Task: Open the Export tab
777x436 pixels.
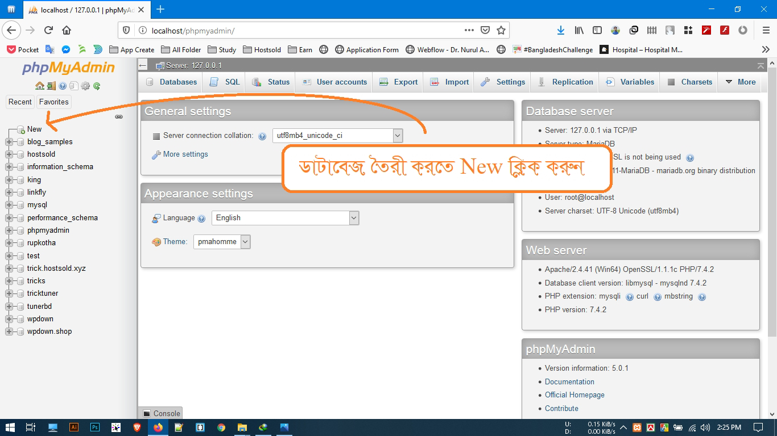Action: tap(399, 82)
